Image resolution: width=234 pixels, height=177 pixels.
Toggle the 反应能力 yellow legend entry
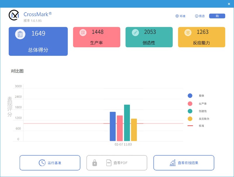[x=198, y=119]
